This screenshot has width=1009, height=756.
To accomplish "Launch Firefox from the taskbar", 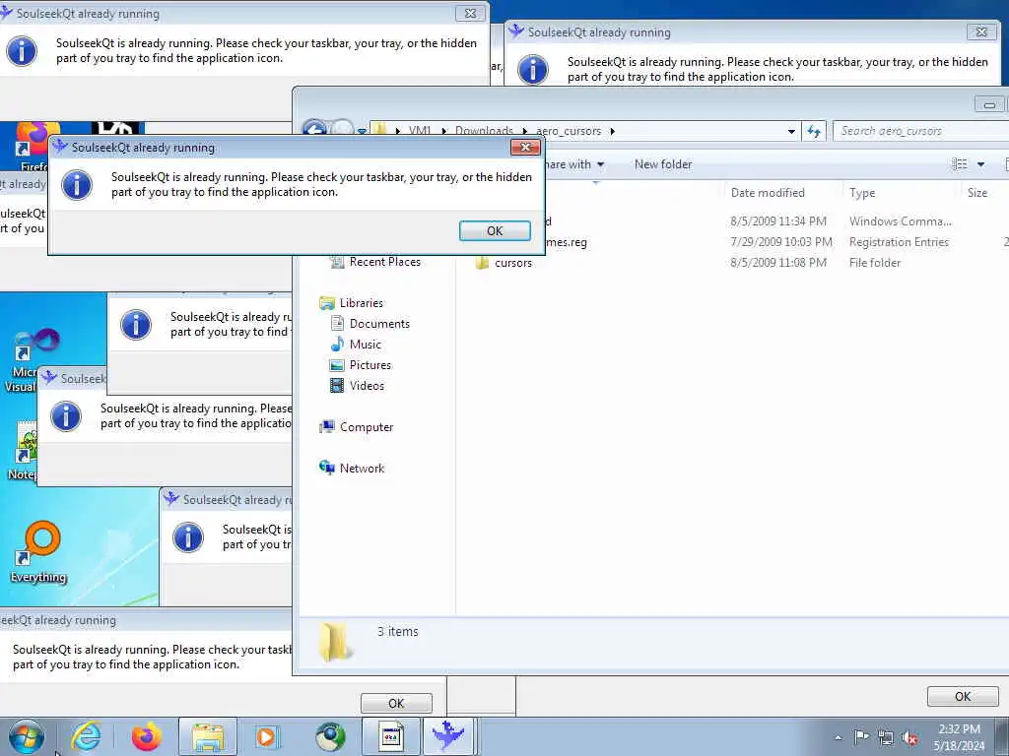I will coord(147,736).
